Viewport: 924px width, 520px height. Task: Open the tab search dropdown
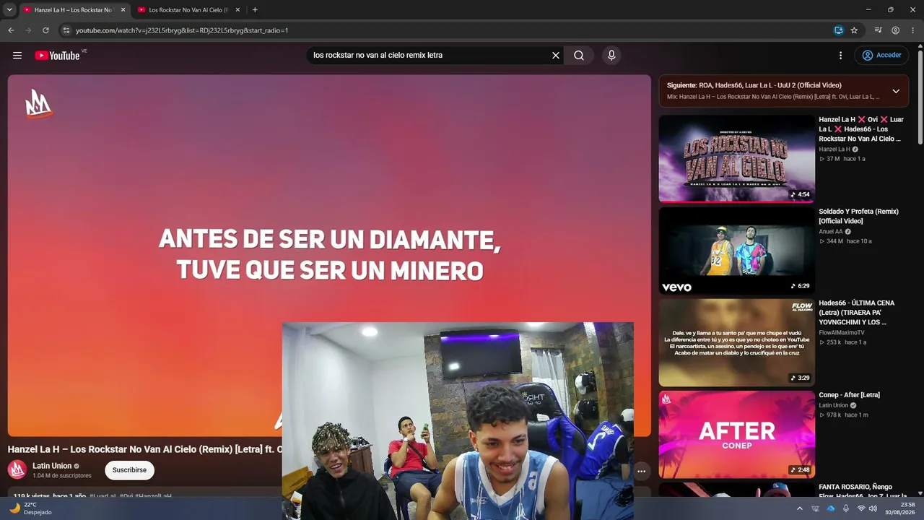coord(9,10)
